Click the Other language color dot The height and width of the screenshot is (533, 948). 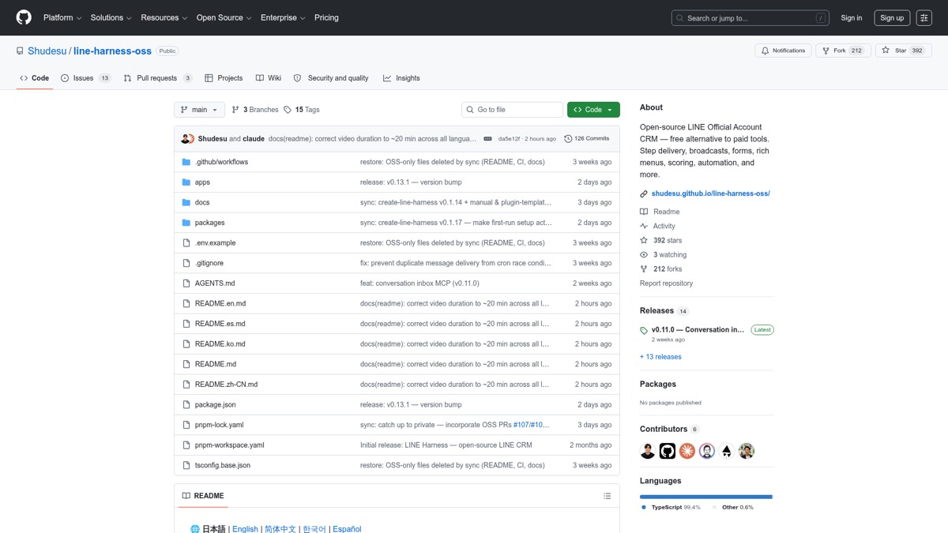coord(714,507)
